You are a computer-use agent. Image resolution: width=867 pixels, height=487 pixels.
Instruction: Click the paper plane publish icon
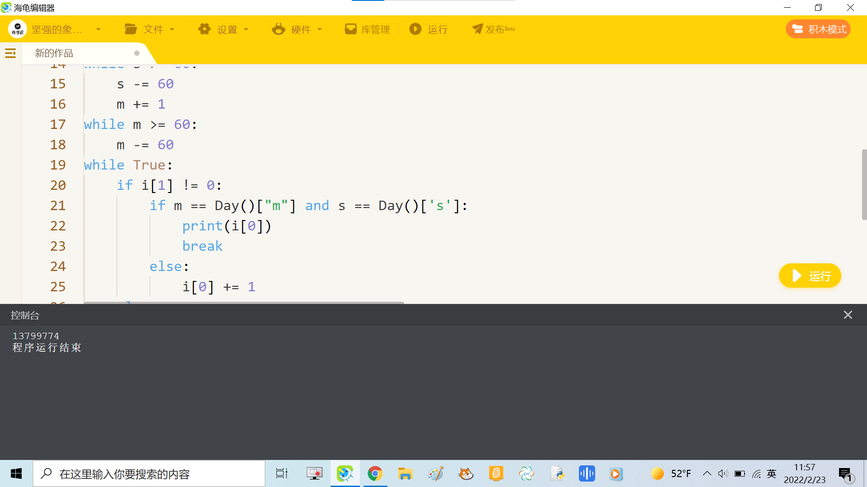click(x=477, y=29)
